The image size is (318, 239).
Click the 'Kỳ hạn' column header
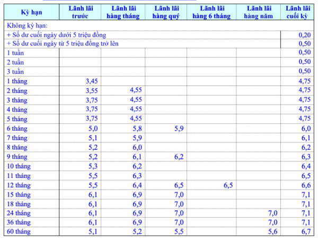tap(31, 12)
